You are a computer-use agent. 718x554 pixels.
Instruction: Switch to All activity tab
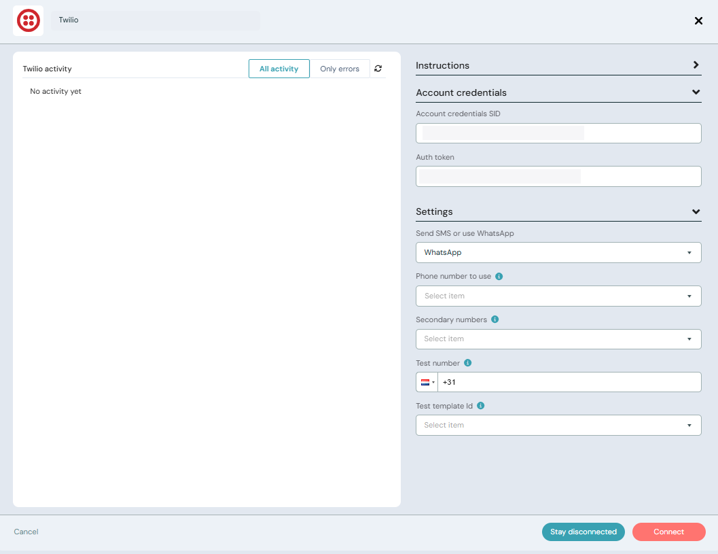[x=279, y=69]
